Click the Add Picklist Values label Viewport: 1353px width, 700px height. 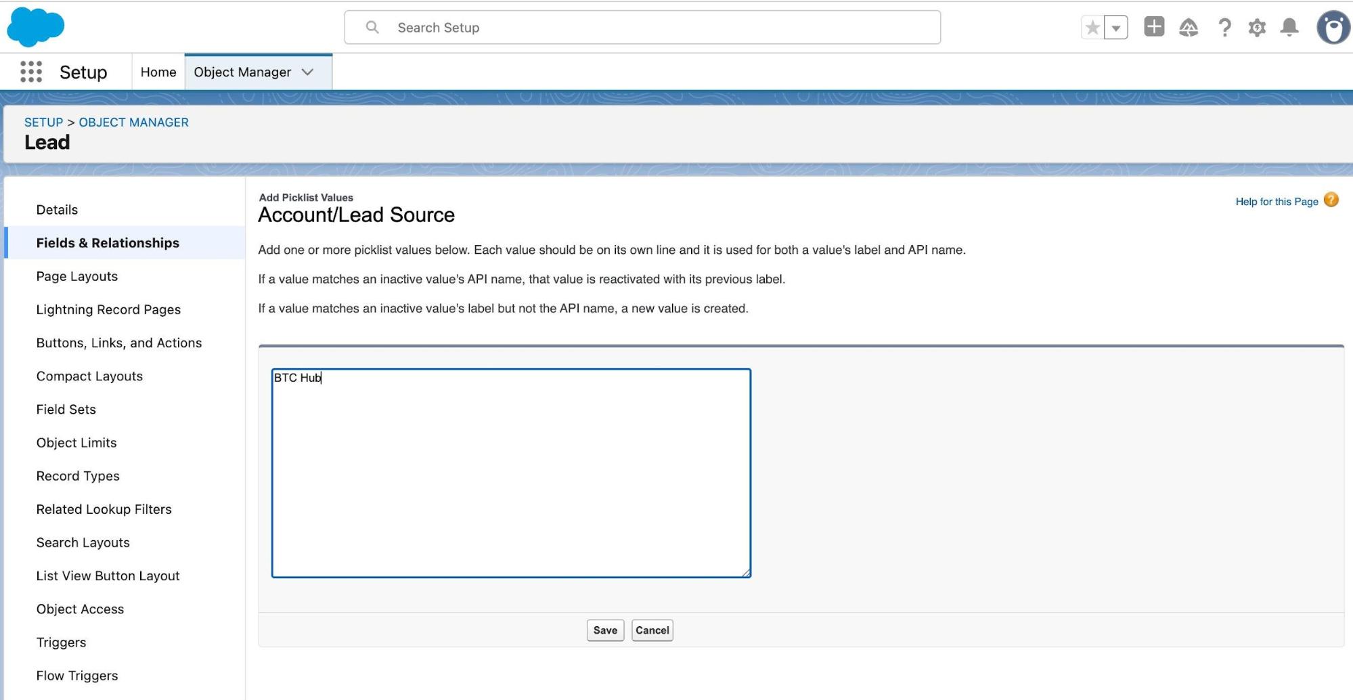coord(306,197)
